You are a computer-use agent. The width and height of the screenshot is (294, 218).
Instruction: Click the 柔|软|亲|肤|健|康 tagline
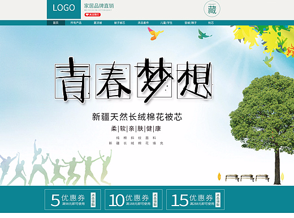[x=136, y=129]
